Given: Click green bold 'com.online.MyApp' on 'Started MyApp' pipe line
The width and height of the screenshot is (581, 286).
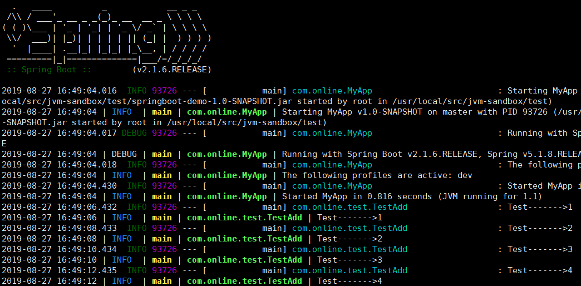Looking at the screenshot, I should pos(227,196).
